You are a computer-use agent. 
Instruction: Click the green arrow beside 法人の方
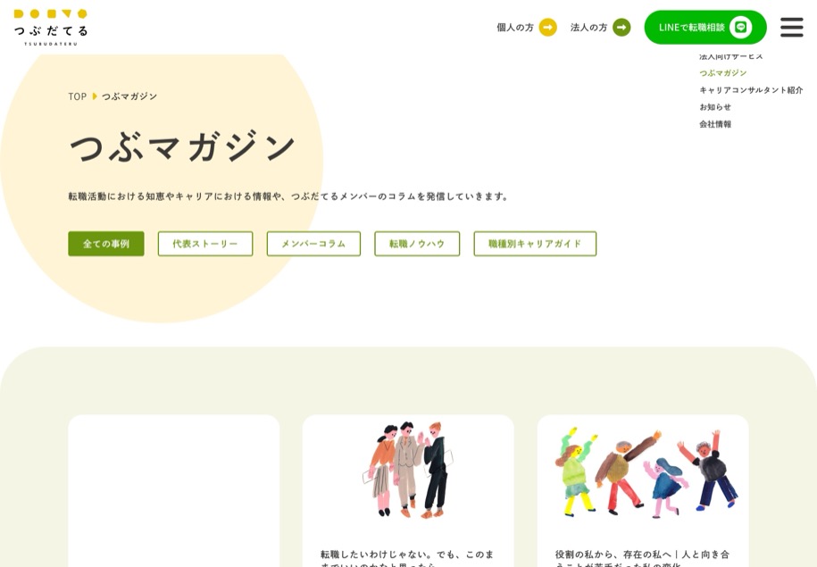(x=621, y=27)
